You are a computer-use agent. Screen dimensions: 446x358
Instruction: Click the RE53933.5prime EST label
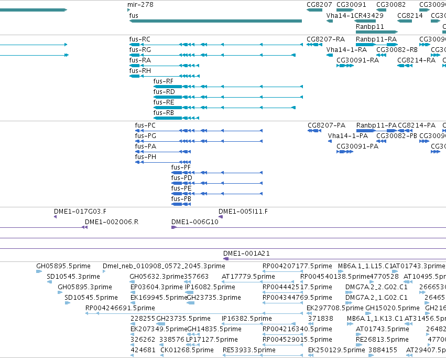point(249,350)
